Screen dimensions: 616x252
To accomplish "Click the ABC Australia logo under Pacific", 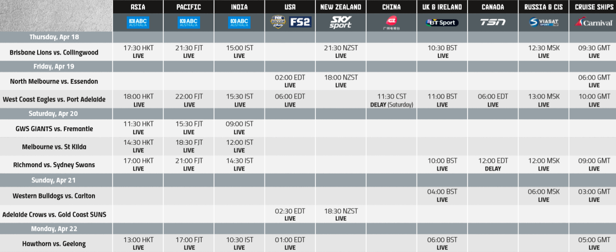I will [189, 22].
